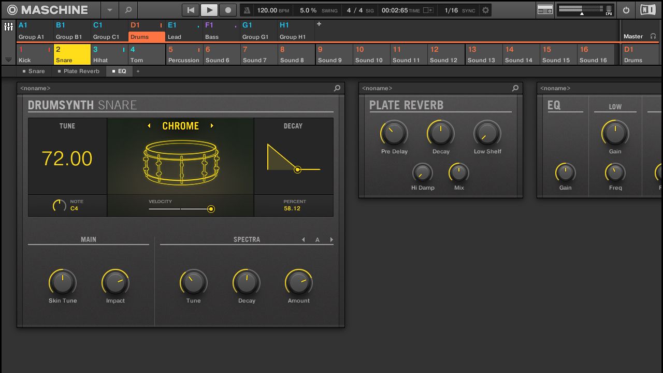Select the D1 Drums output slot
This screenshot has width=663, height=373.
(641, 54)
